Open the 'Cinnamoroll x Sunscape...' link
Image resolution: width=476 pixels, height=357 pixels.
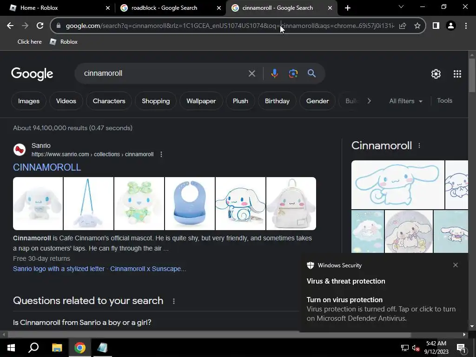pyautogui.click(x=148, y=269)
